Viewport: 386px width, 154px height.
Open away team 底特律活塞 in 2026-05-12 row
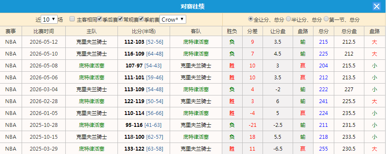pyautogui.click(x=196, y=42)
